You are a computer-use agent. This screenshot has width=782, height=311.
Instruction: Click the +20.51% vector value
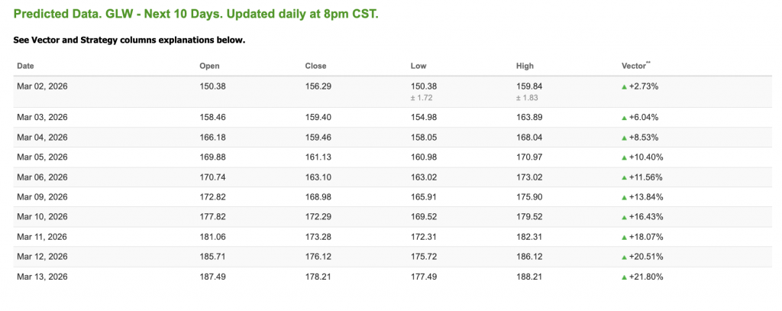click(646, 257)
